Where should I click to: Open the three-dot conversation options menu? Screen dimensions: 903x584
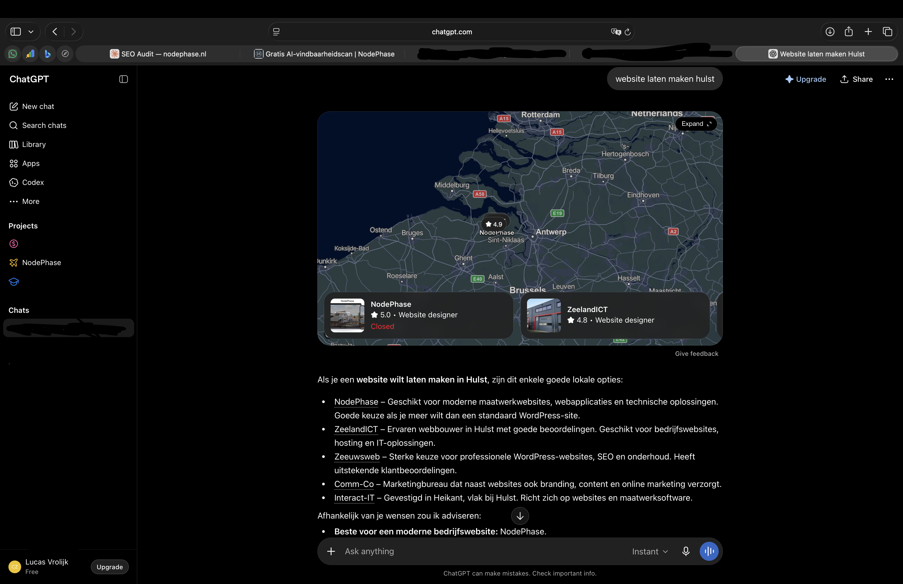[889, 79]
